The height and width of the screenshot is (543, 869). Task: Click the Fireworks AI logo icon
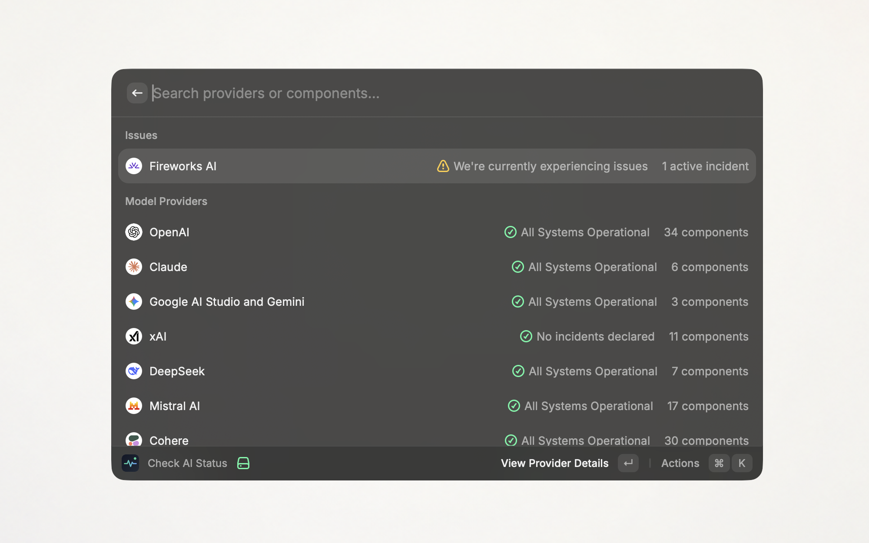[134, 166]
